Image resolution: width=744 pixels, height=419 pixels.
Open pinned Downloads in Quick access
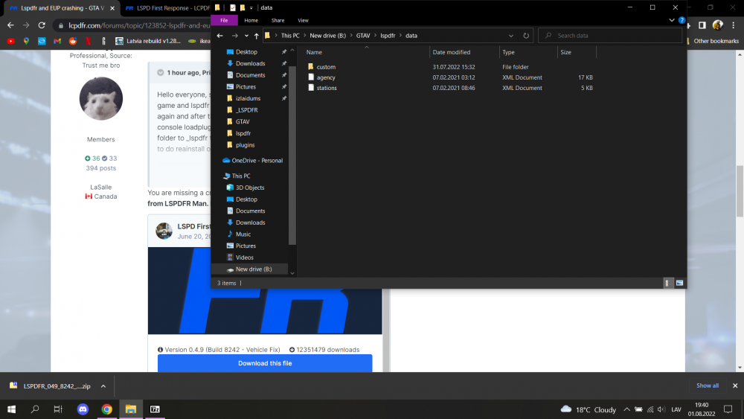250,63
